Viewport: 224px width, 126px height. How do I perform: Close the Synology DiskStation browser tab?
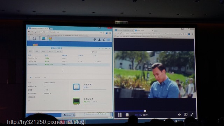point(48,29)
